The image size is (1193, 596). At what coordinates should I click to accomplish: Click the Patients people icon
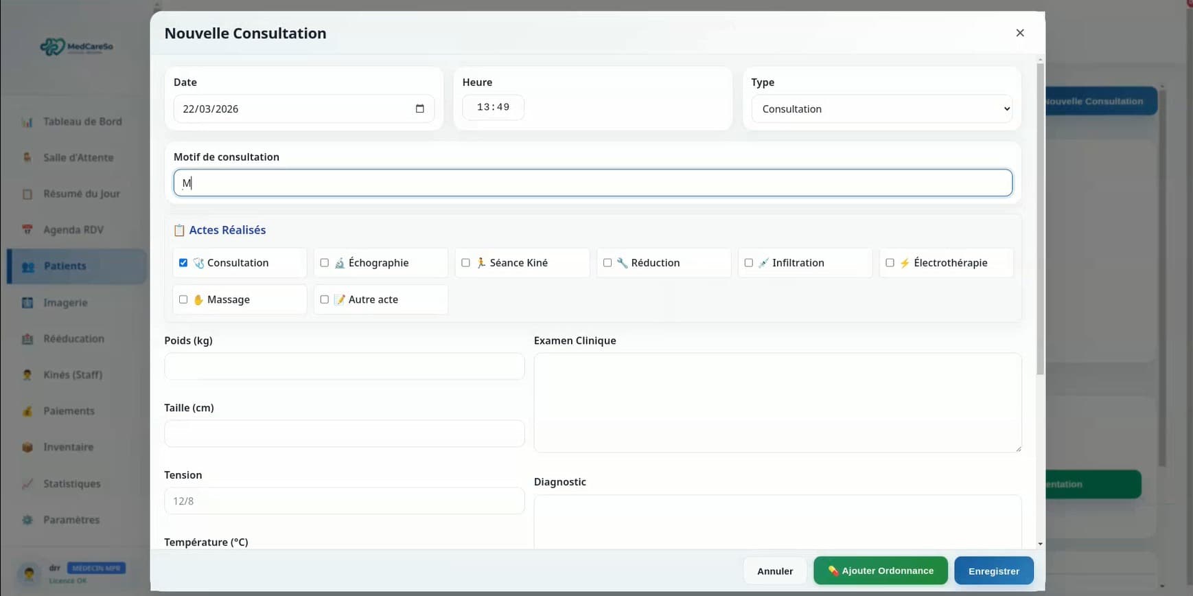[28, 266]
